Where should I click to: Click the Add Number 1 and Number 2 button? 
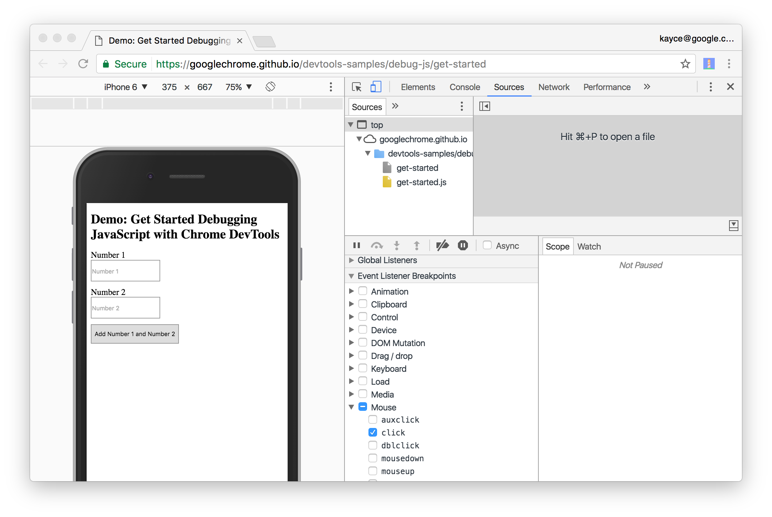click(x=135, y=334)
